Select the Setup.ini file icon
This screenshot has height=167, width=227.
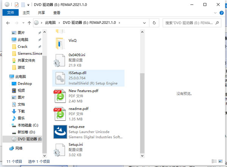pyautogui.click(x=60, y=150)
